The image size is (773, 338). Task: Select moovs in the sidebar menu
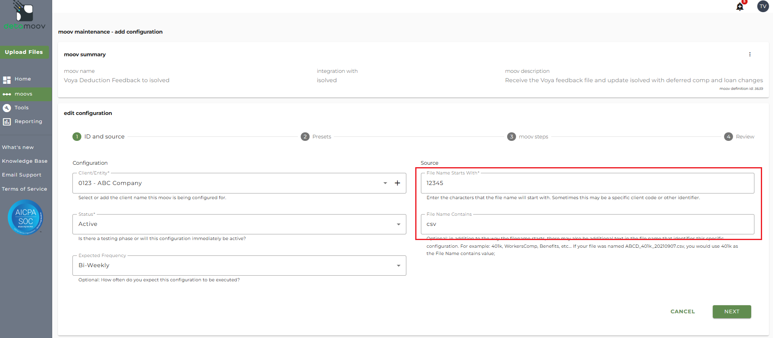coord(23,94)
